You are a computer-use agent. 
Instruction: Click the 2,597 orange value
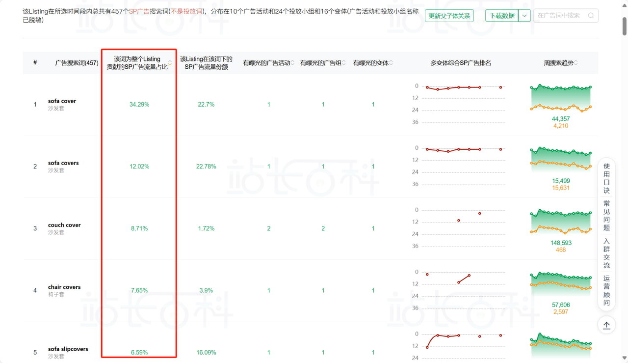[561, 312]
